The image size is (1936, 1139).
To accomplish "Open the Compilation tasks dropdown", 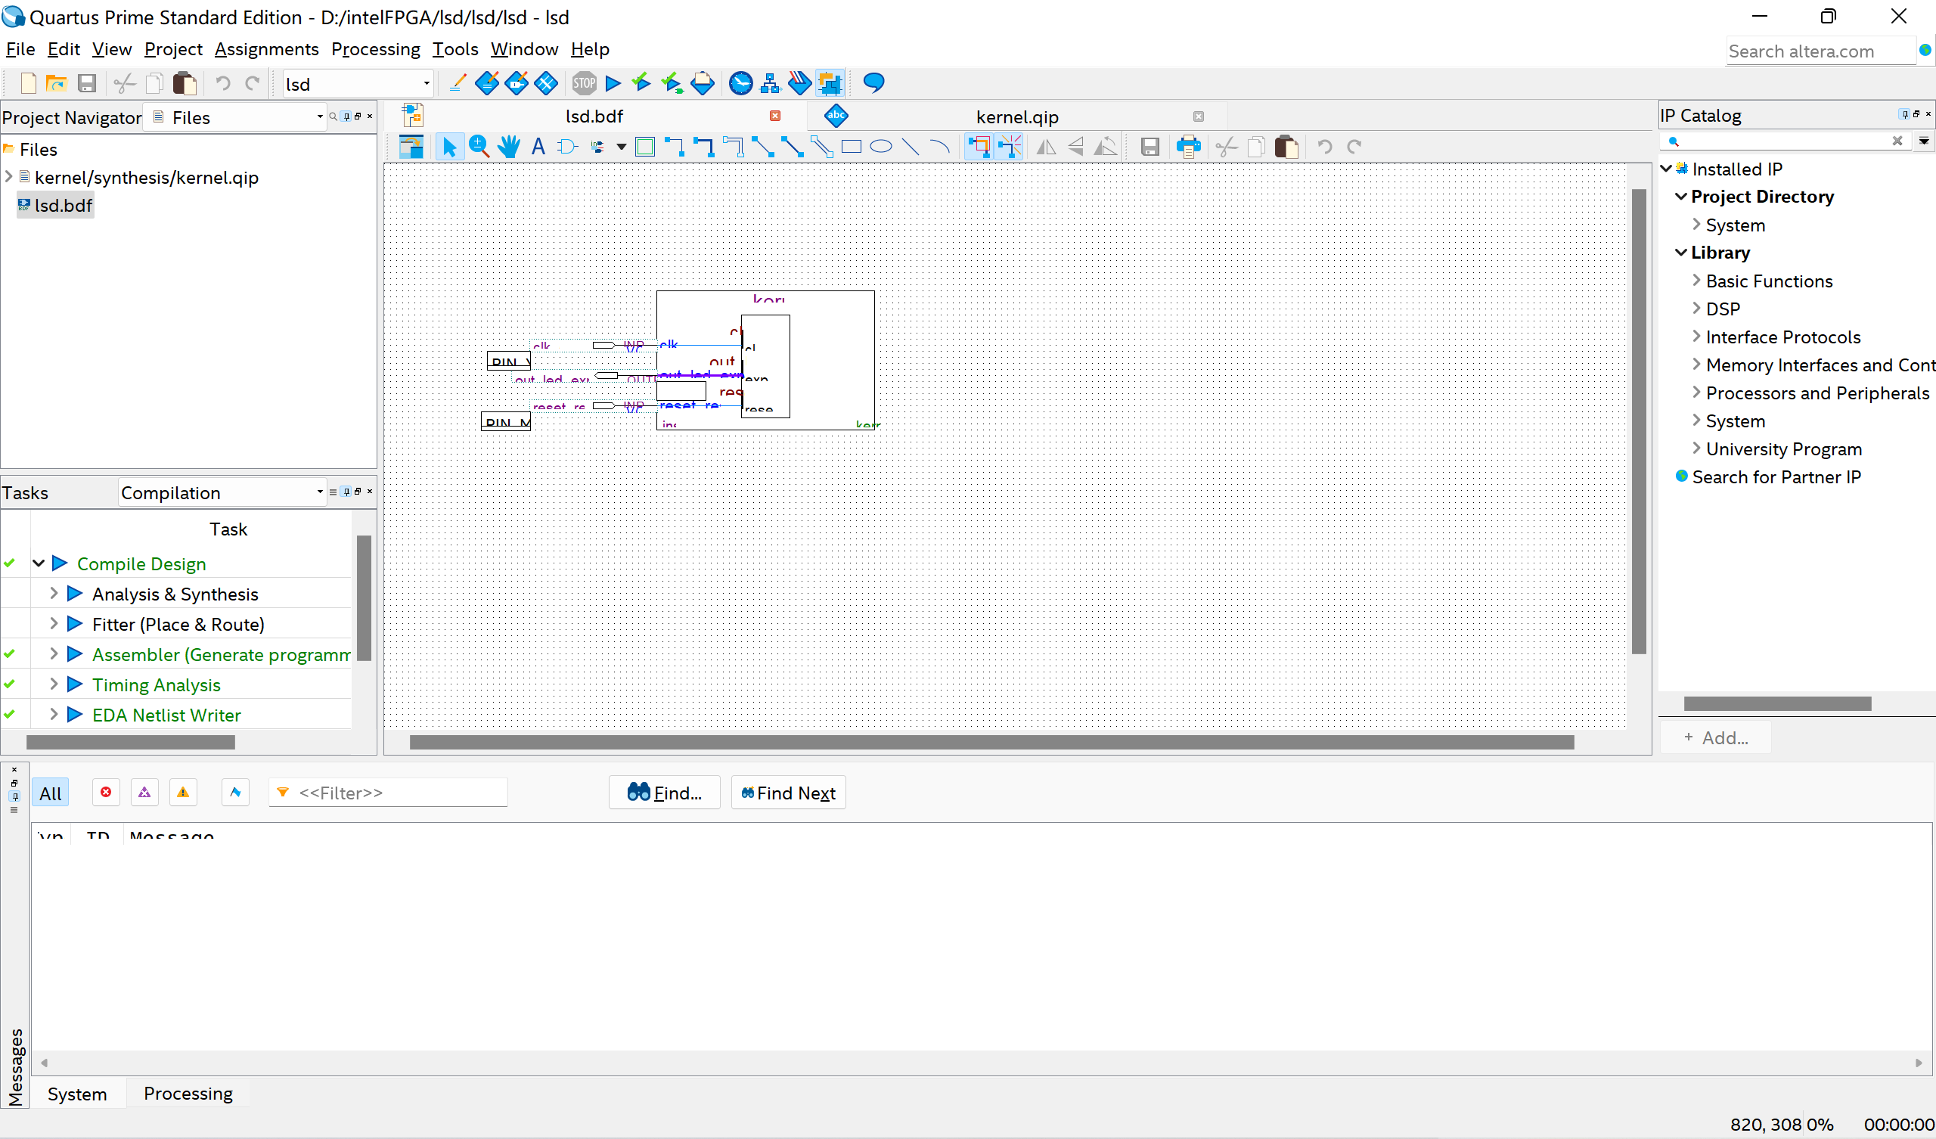I will [320, 492].
